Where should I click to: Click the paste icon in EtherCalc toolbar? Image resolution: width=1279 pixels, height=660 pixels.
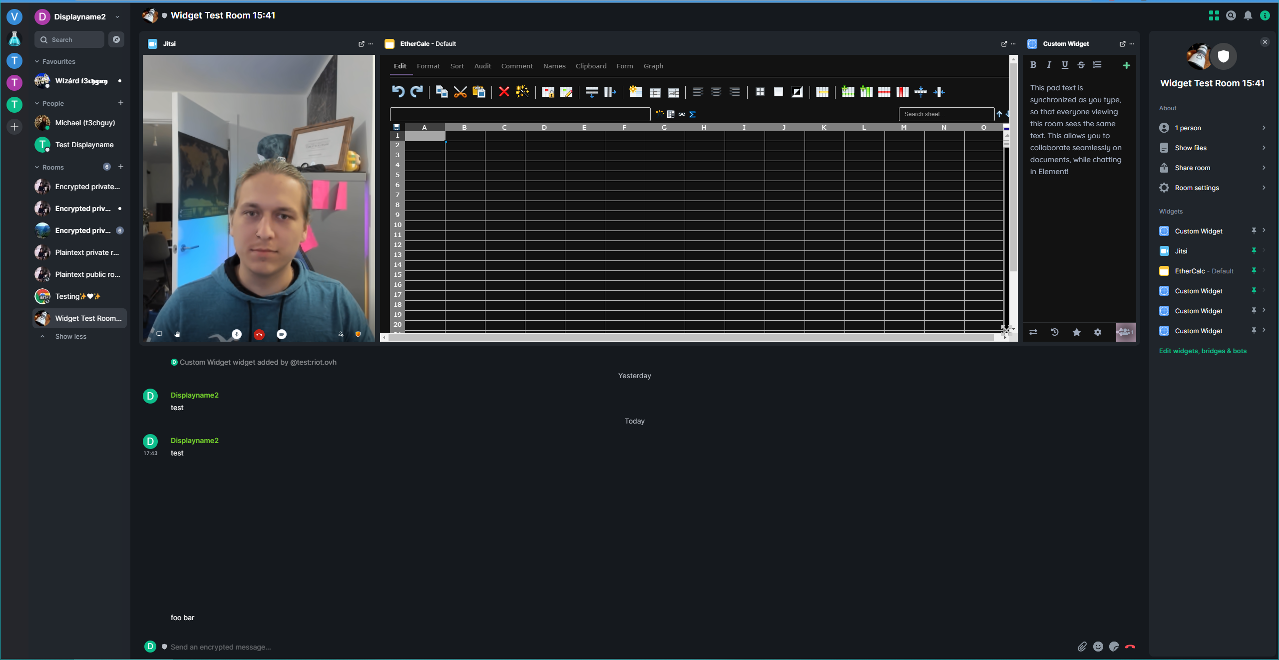(x=478, y=91)
